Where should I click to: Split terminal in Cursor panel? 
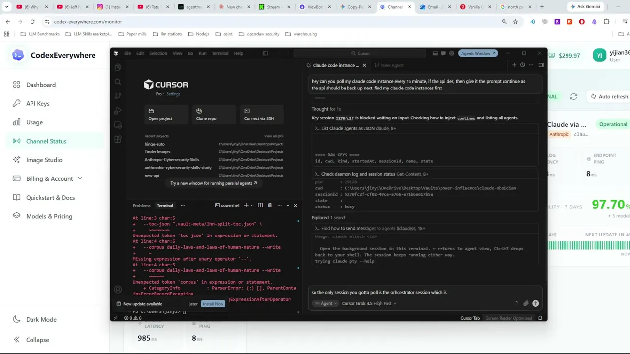tap(260, 205)
